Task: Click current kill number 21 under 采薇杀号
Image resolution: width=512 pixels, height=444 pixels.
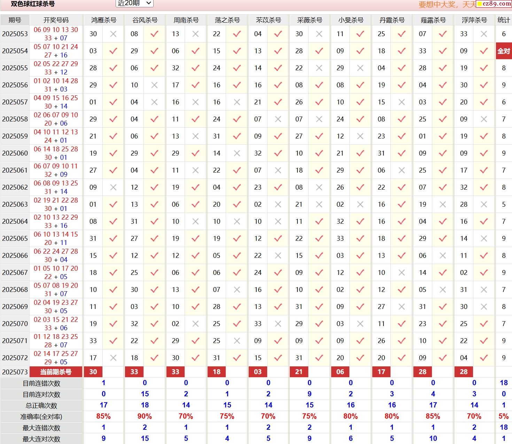Action: click(299, 372)
